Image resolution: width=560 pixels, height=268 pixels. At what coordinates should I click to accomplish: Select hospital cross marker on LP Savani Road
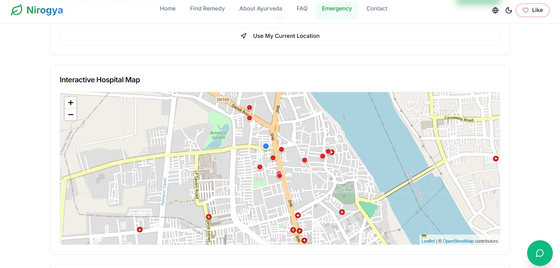pos(209,217)
